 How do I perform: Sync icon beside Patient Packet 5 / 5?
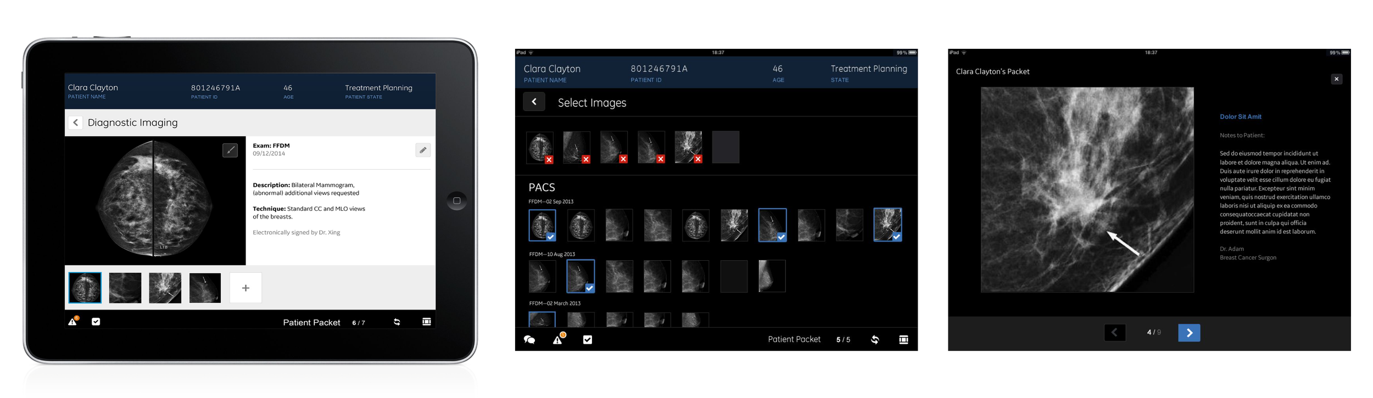875,340
